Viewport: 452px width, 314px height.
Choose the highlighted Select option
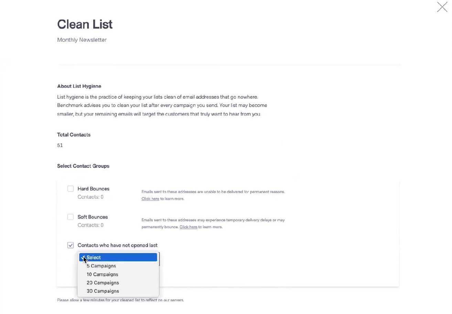(118, 257)
